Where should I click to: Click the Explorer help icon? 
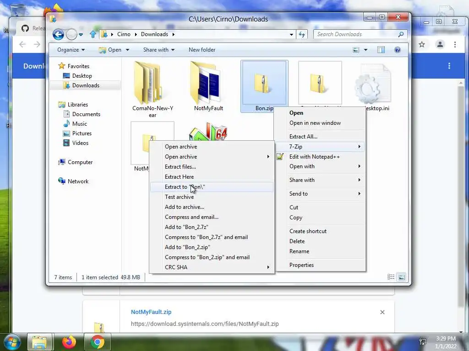pos(398,50)
